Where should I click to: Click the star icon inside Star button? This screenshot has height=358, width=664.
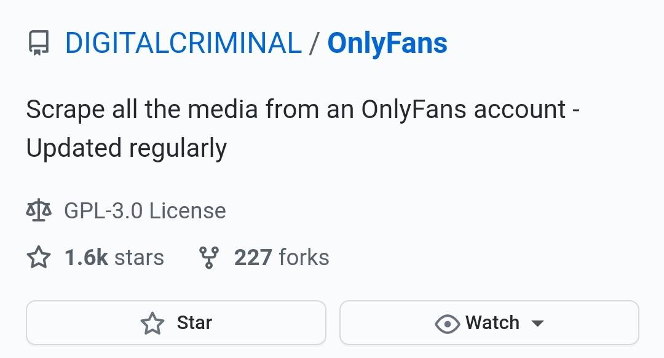pyautogui.click(x=152, y=323)
